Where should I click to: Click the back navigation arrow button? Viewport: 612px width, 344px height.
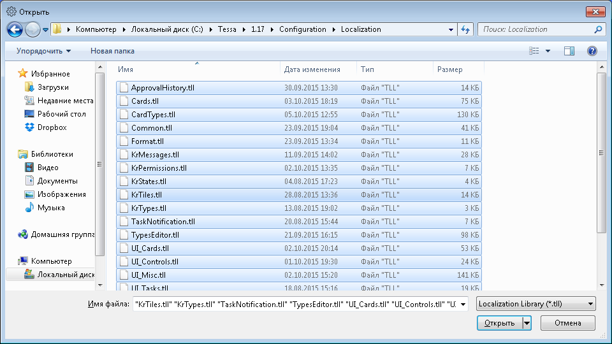[x=15, y=29]
